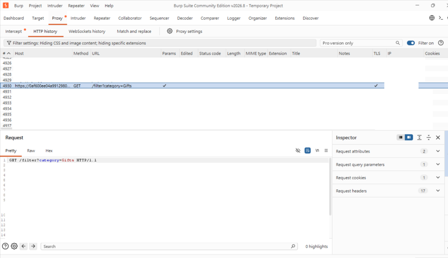448x258 pixels.
Task: Toggle the \n show newlines button
Action: coord(317,150)
